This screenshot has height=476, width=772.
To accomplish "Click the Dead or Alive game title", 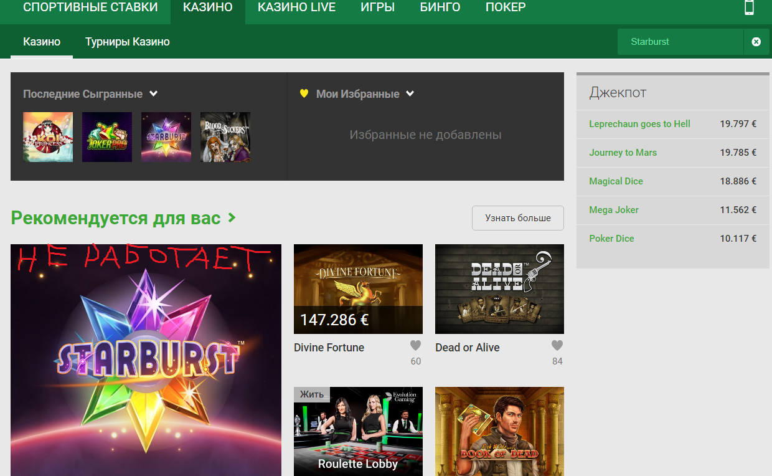I will (467, 348).
